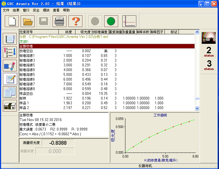Select the 标准溶液3 row
Image resolution: width=219 pixels, height=169 pixels.
(107, 60)
